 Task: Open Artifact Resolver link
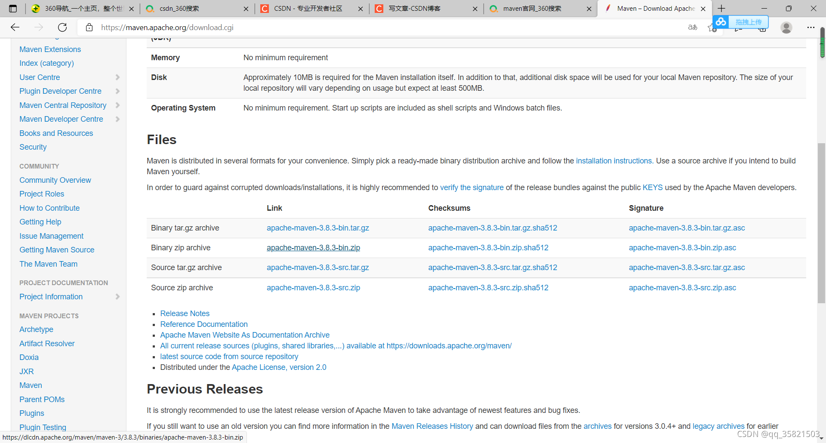coord(47,344)
